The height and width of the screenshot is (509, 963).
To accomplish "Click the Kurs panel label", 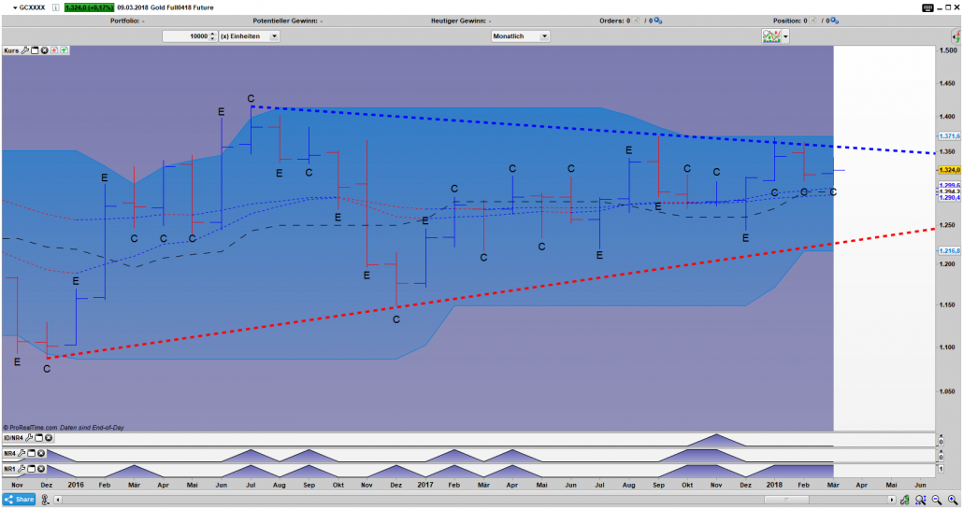I will click(11, 50).
